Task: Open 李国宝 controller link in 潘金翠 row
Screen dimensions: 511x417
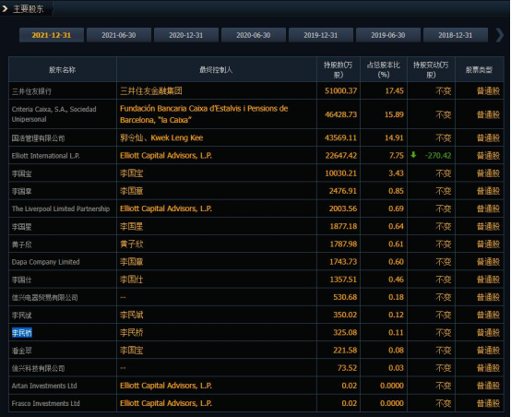Action: click(x=131, y=351)
